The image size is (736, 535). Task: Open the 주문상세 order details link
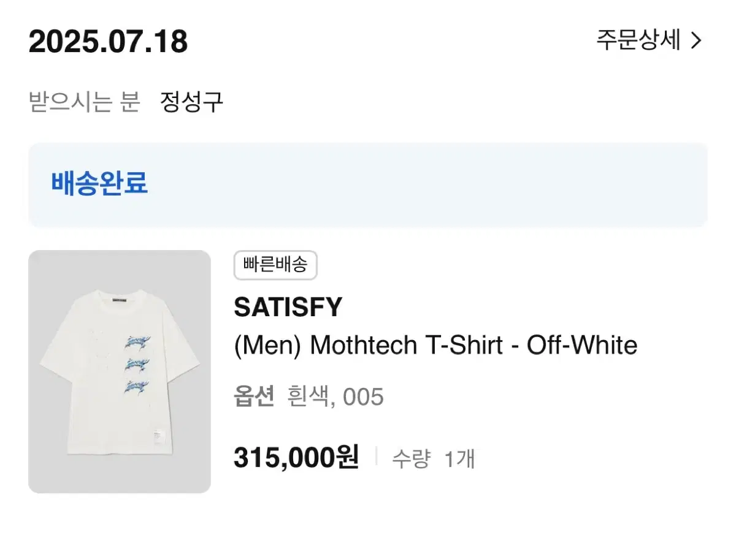(638, 40)
